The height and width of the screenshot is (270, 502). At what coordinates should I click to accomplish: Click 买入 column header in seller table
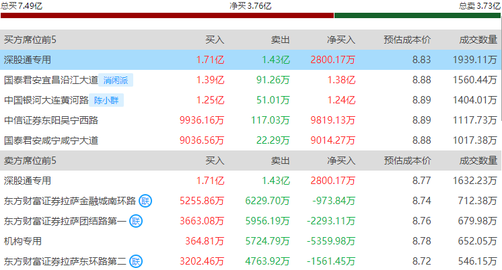coord(215,161)
